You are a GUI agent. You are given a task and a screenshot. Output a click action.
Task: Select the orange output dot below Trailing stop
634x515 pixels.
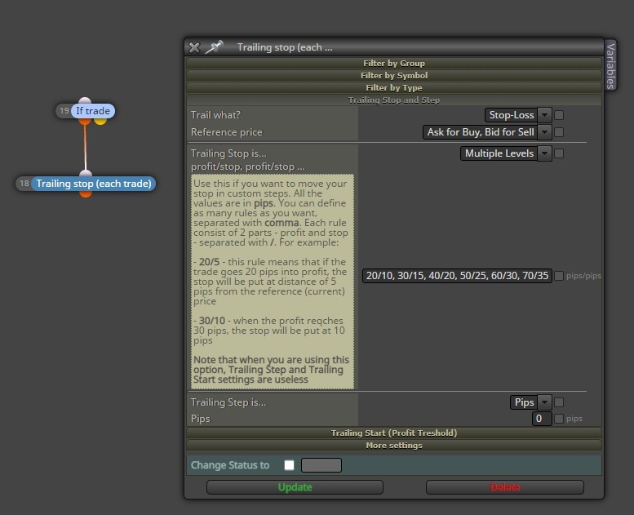(86, 193)
